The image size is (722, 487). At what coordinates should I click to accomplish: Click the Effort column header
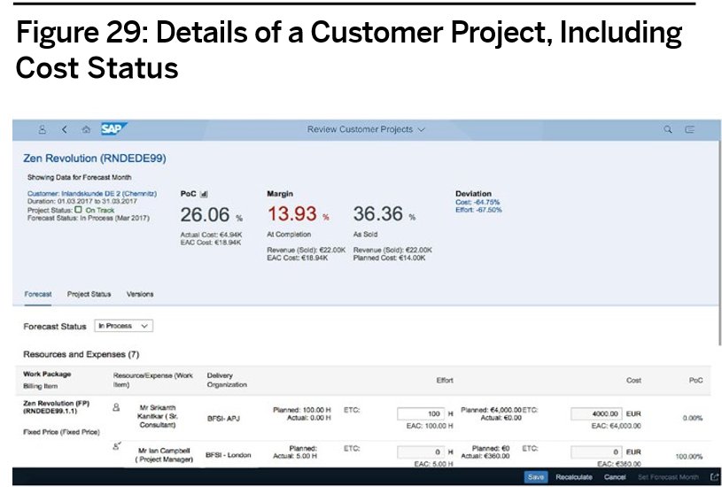[x=445, y=380]
